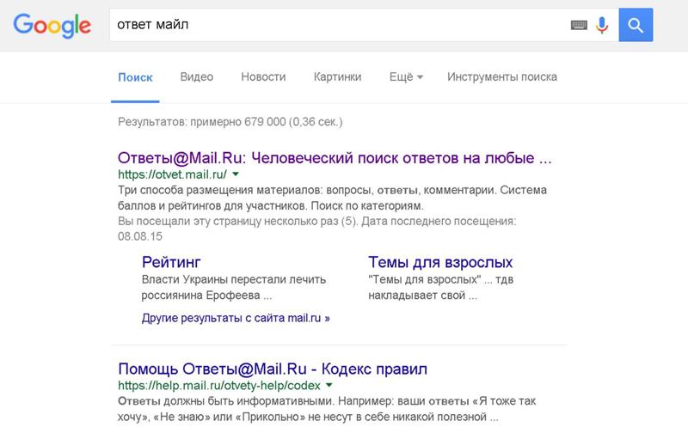The height and width of the screenshot is (427, 688).
Task: Click the blue search magnifier button
Action: click(x=636, y=25)
